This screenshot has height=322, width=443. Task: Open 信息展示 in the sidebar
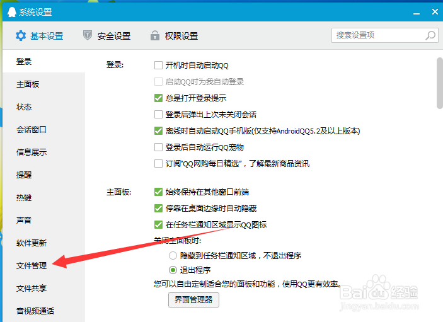(x=43, y=152)
